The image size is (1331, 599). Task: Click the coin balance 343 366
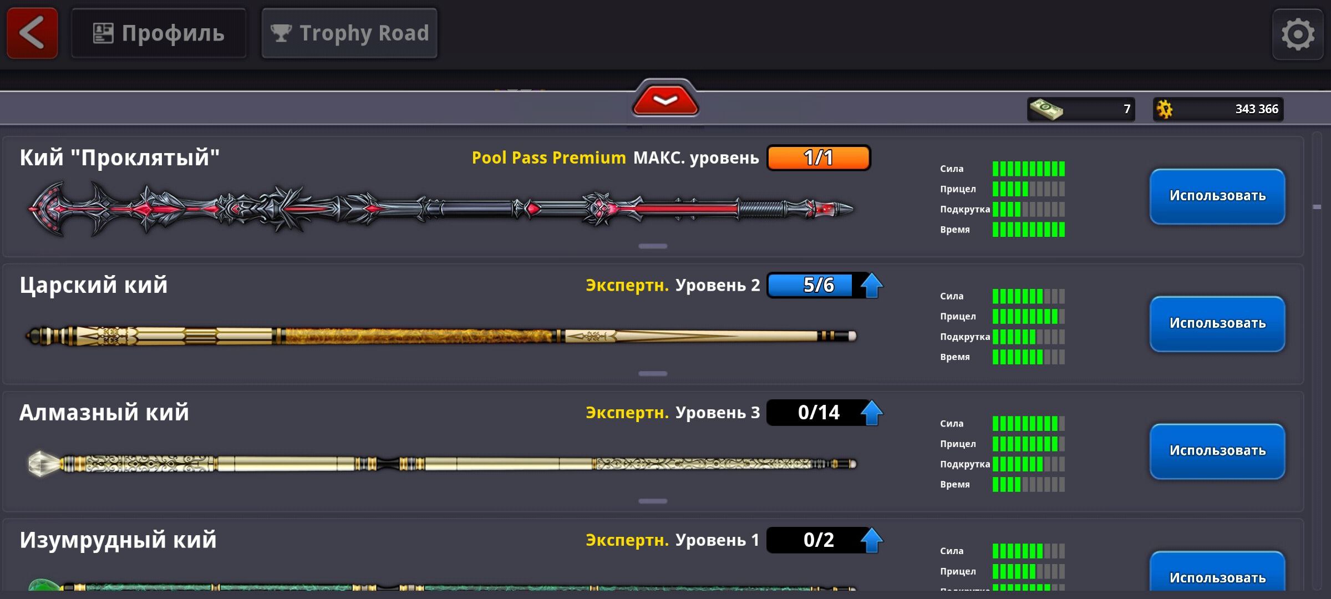pyautogui.click(x=1256, y=109)
